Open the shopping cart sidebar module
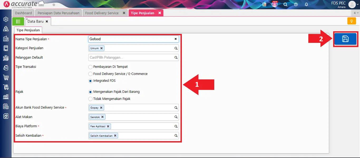 6,77
